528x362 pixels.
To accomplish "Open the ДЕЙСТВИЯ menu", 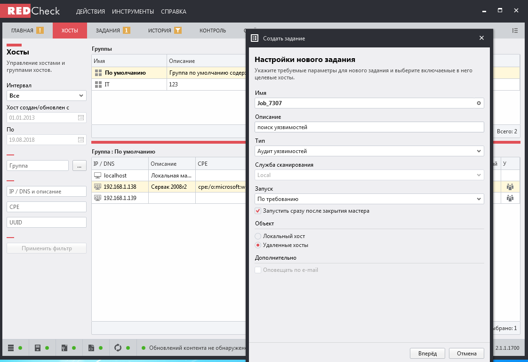I will coord(90,11).
